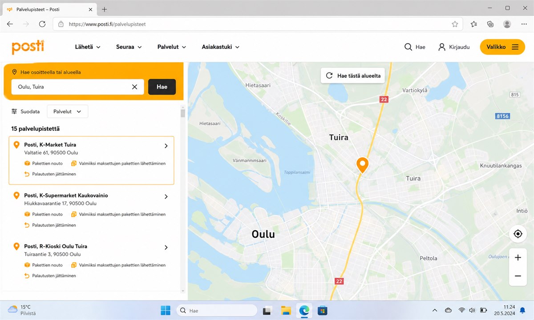
Task: Open Microsoft Edge on the taskbar
Action: [x=304, y=310]
